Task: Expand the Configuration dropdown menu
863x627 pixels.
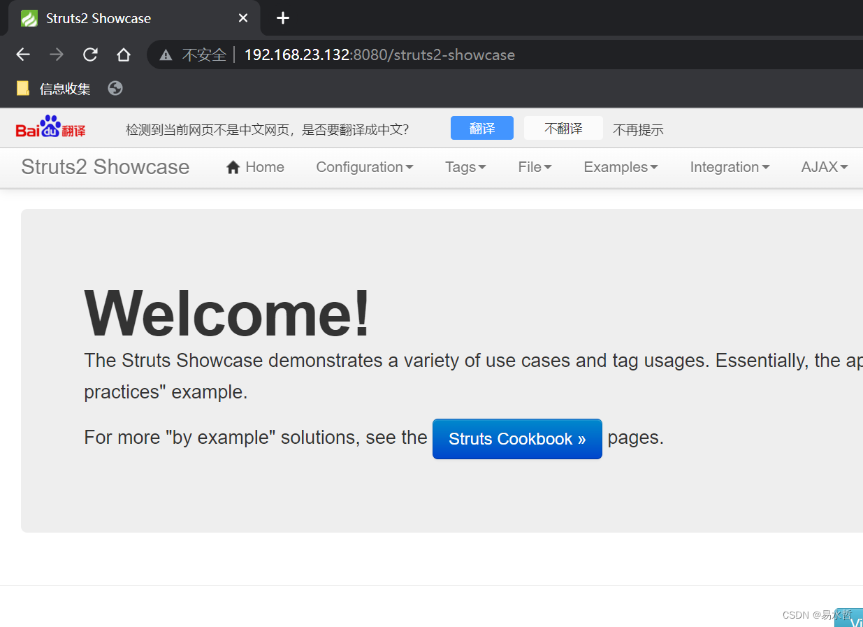Action: (x=365, y=167)
